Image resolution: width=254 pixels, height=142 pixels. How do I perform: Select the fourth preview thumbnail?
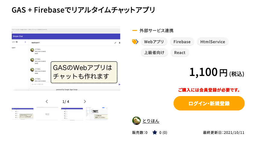(96, 113)
